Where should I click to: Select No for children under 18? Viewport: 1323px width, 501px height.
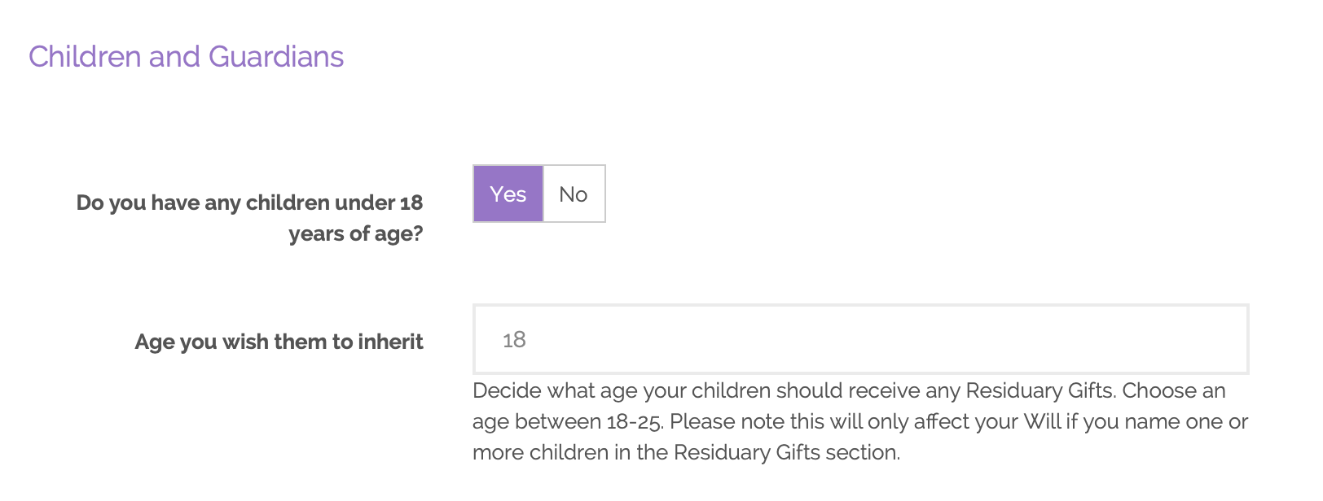point(574,194)
